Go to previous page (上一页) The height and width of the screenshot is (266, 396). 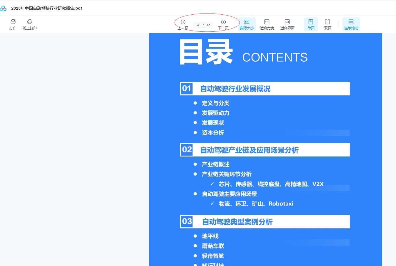183,22
